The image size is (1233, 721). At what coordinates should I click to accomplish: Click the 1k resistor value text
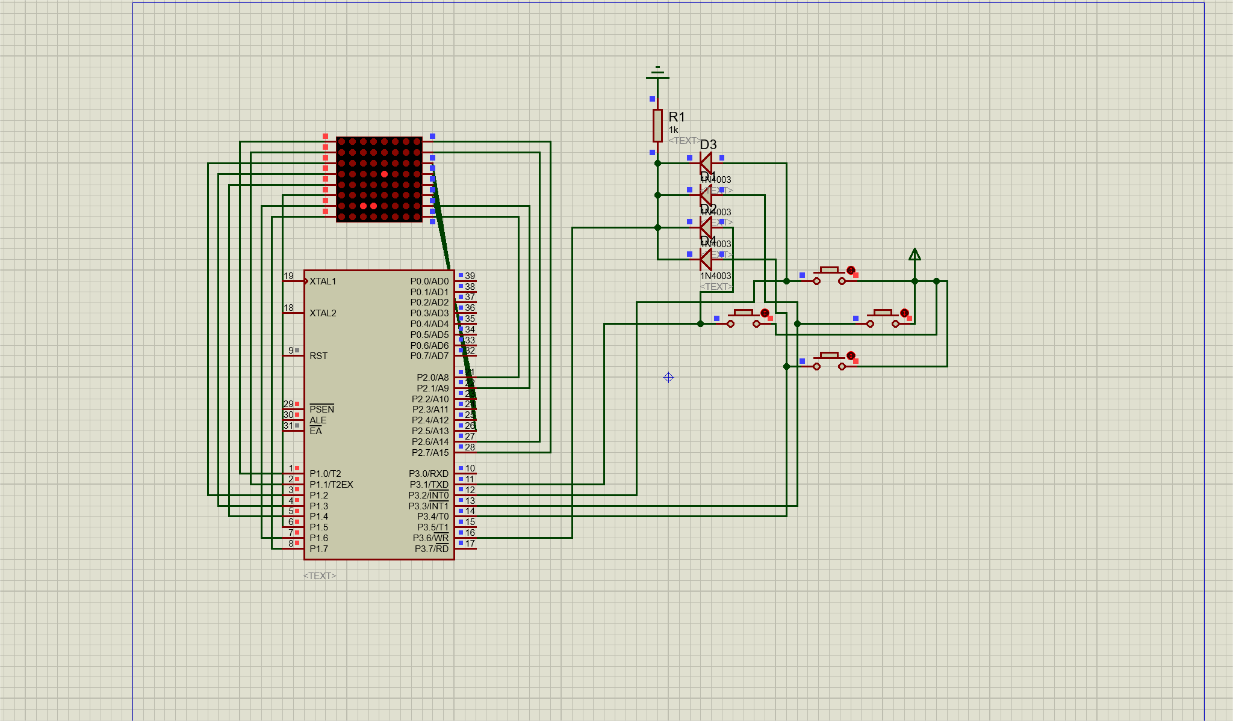(673, 130)
